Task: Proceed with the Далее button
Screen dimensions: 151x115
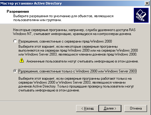Action: [x=110, y=108]
